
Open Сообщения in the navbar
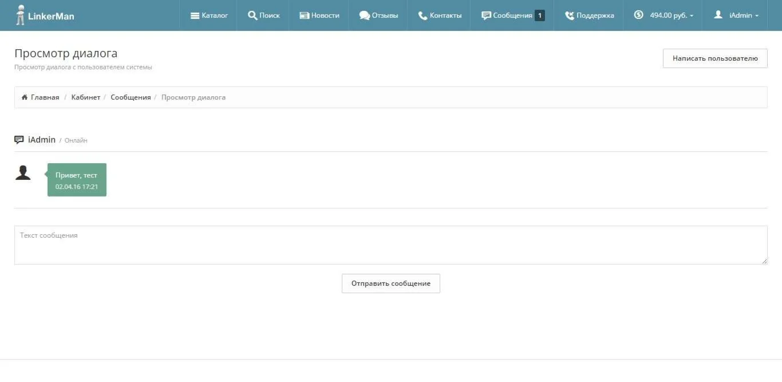[x=512, y=15]
